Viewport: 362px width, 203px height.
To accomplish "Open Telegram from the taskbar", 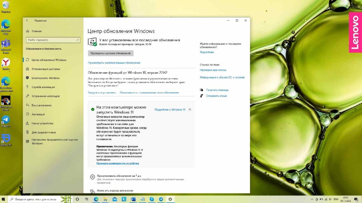I will point(161,199).
